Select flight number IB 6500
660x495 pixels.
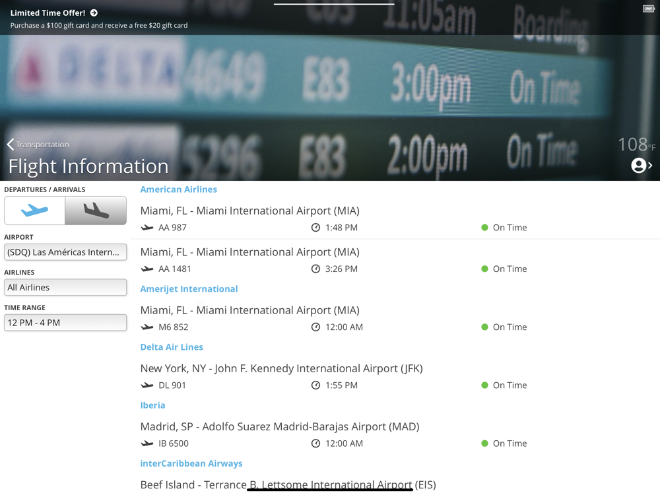[174, 444]
